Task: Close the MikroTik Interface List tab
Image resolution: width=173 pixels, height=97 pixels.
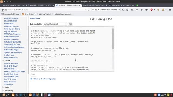Action: tap(53, 5)
